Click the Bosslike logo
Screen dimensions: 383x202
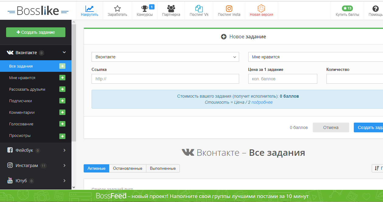pos(38,11)
